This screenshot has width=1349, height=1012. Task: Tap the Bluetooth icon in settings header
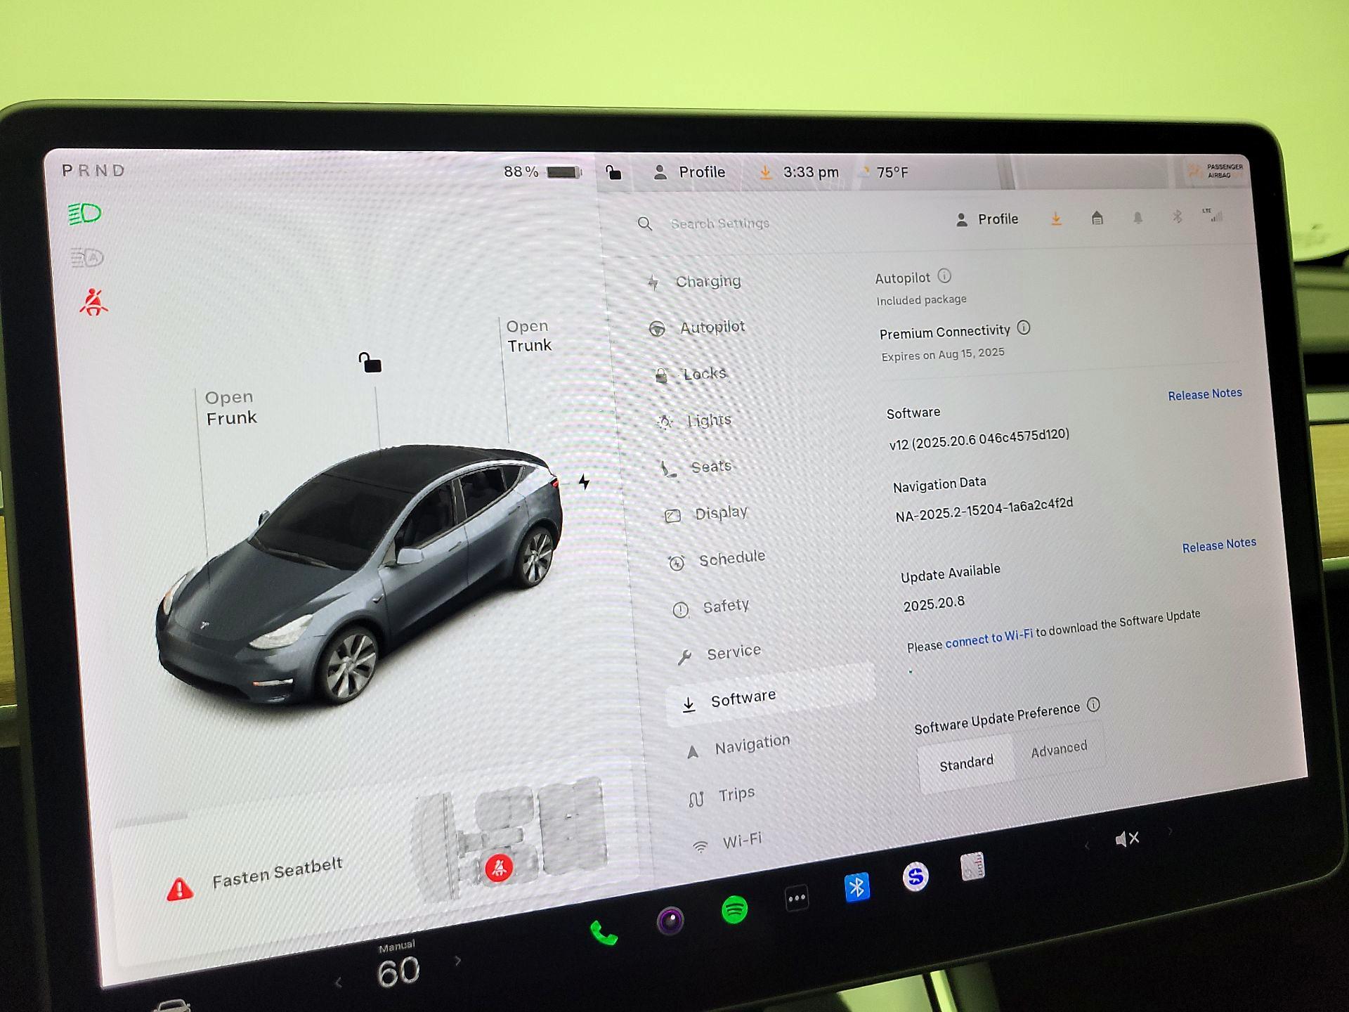point(1177,216)
